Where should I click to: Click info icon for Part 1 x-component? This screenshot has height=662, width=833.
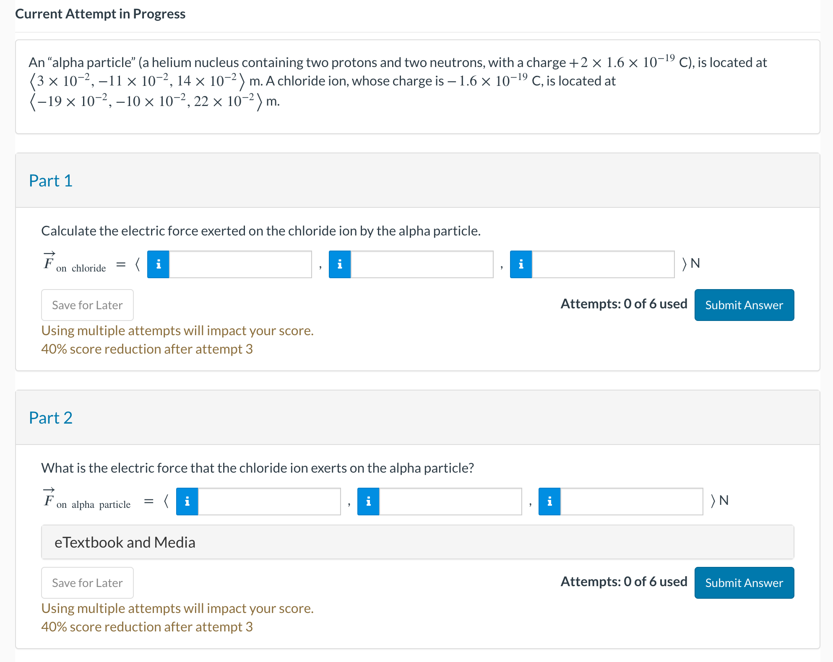(158, 264)
